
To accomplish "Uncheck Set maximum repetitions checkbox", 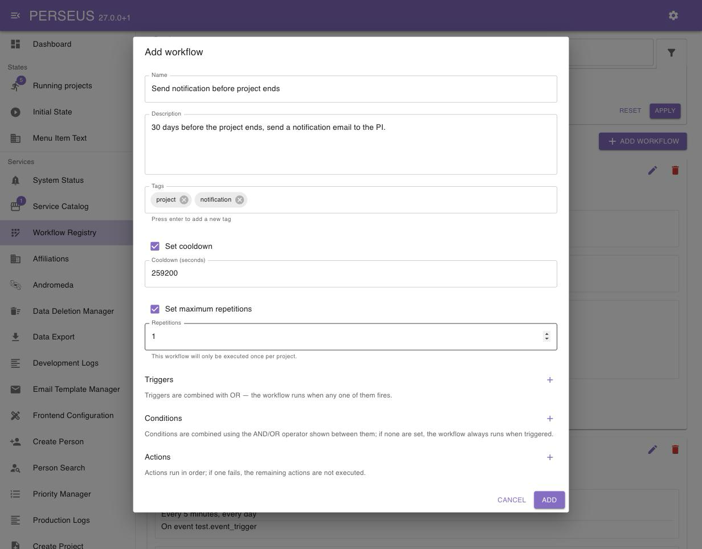I will 155,309.
